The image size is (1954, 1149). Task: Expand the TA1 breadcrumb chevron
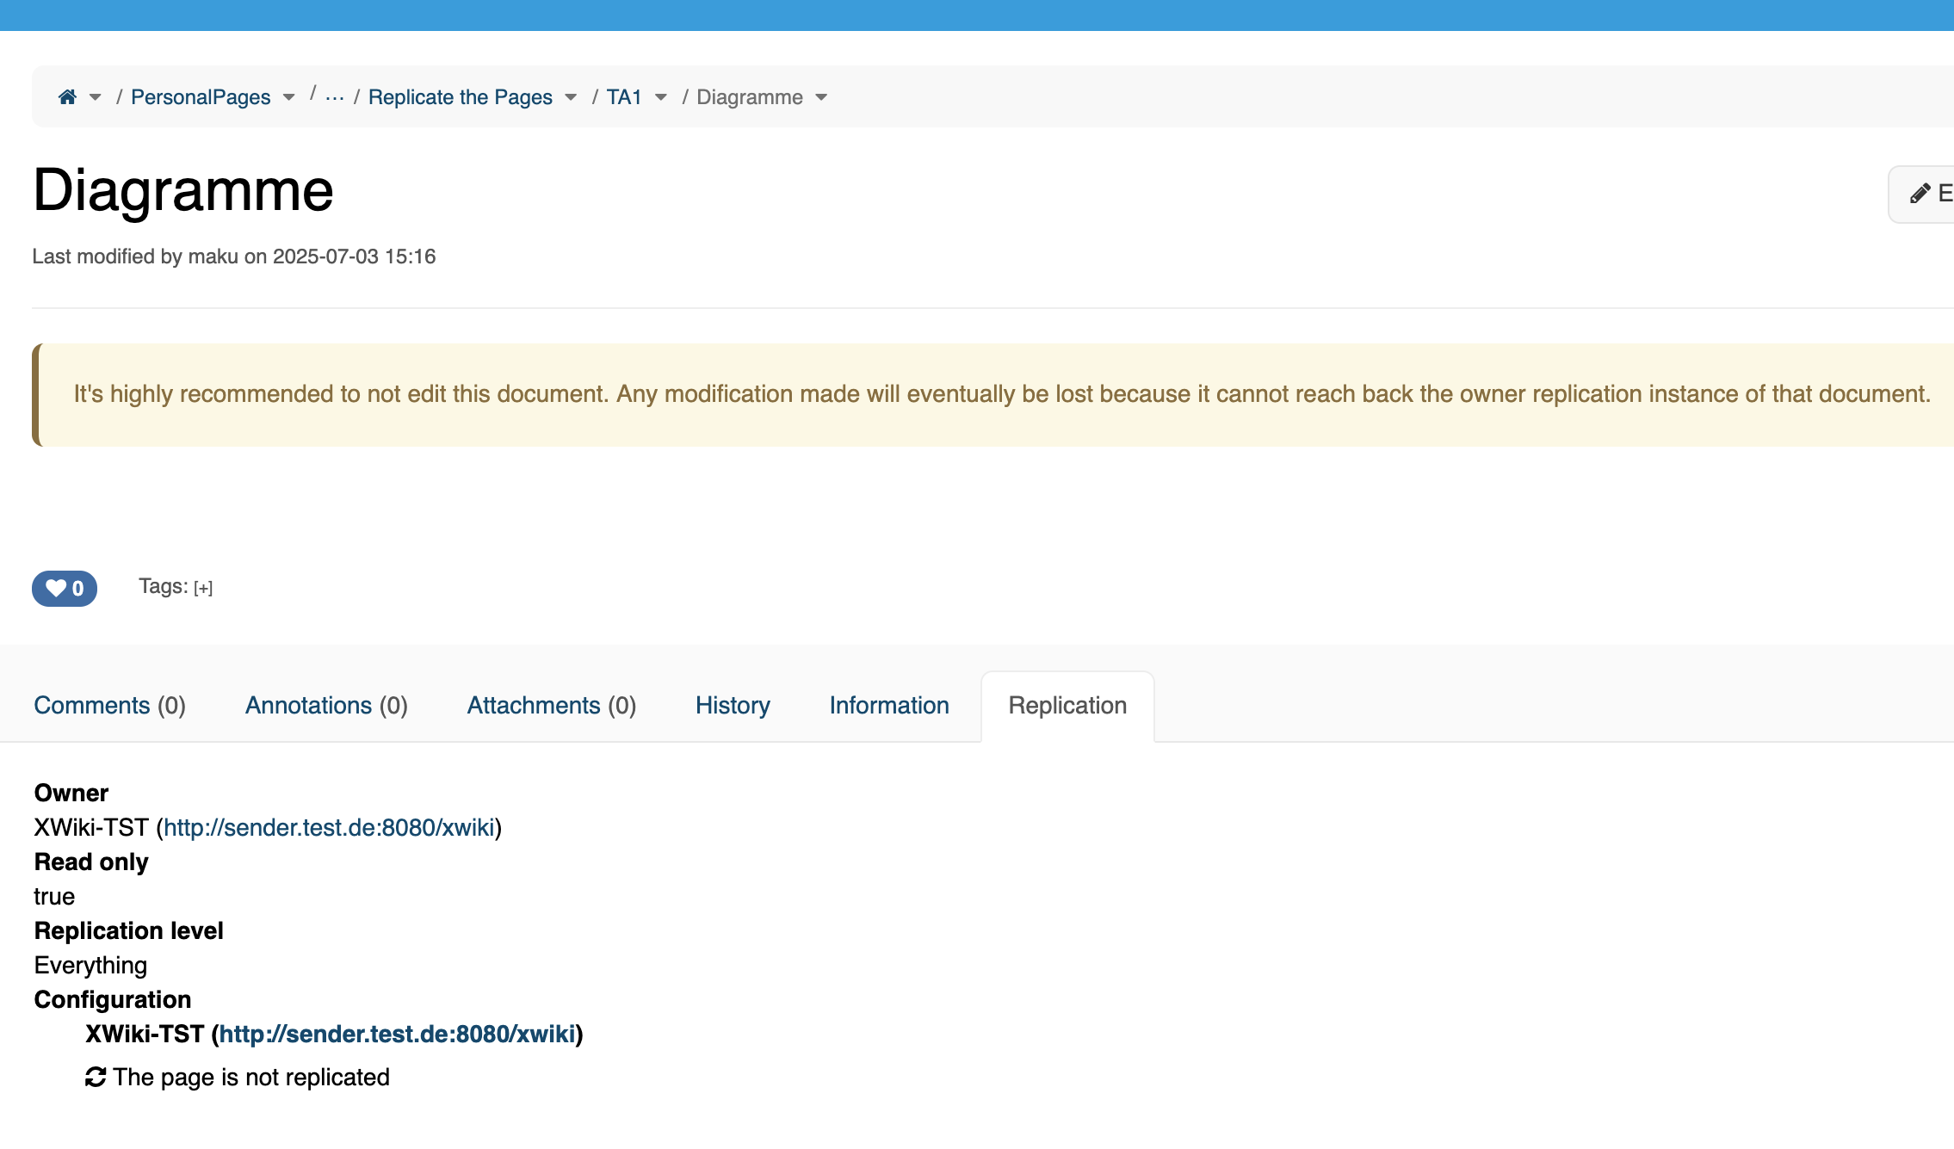(x=660, y=97)
